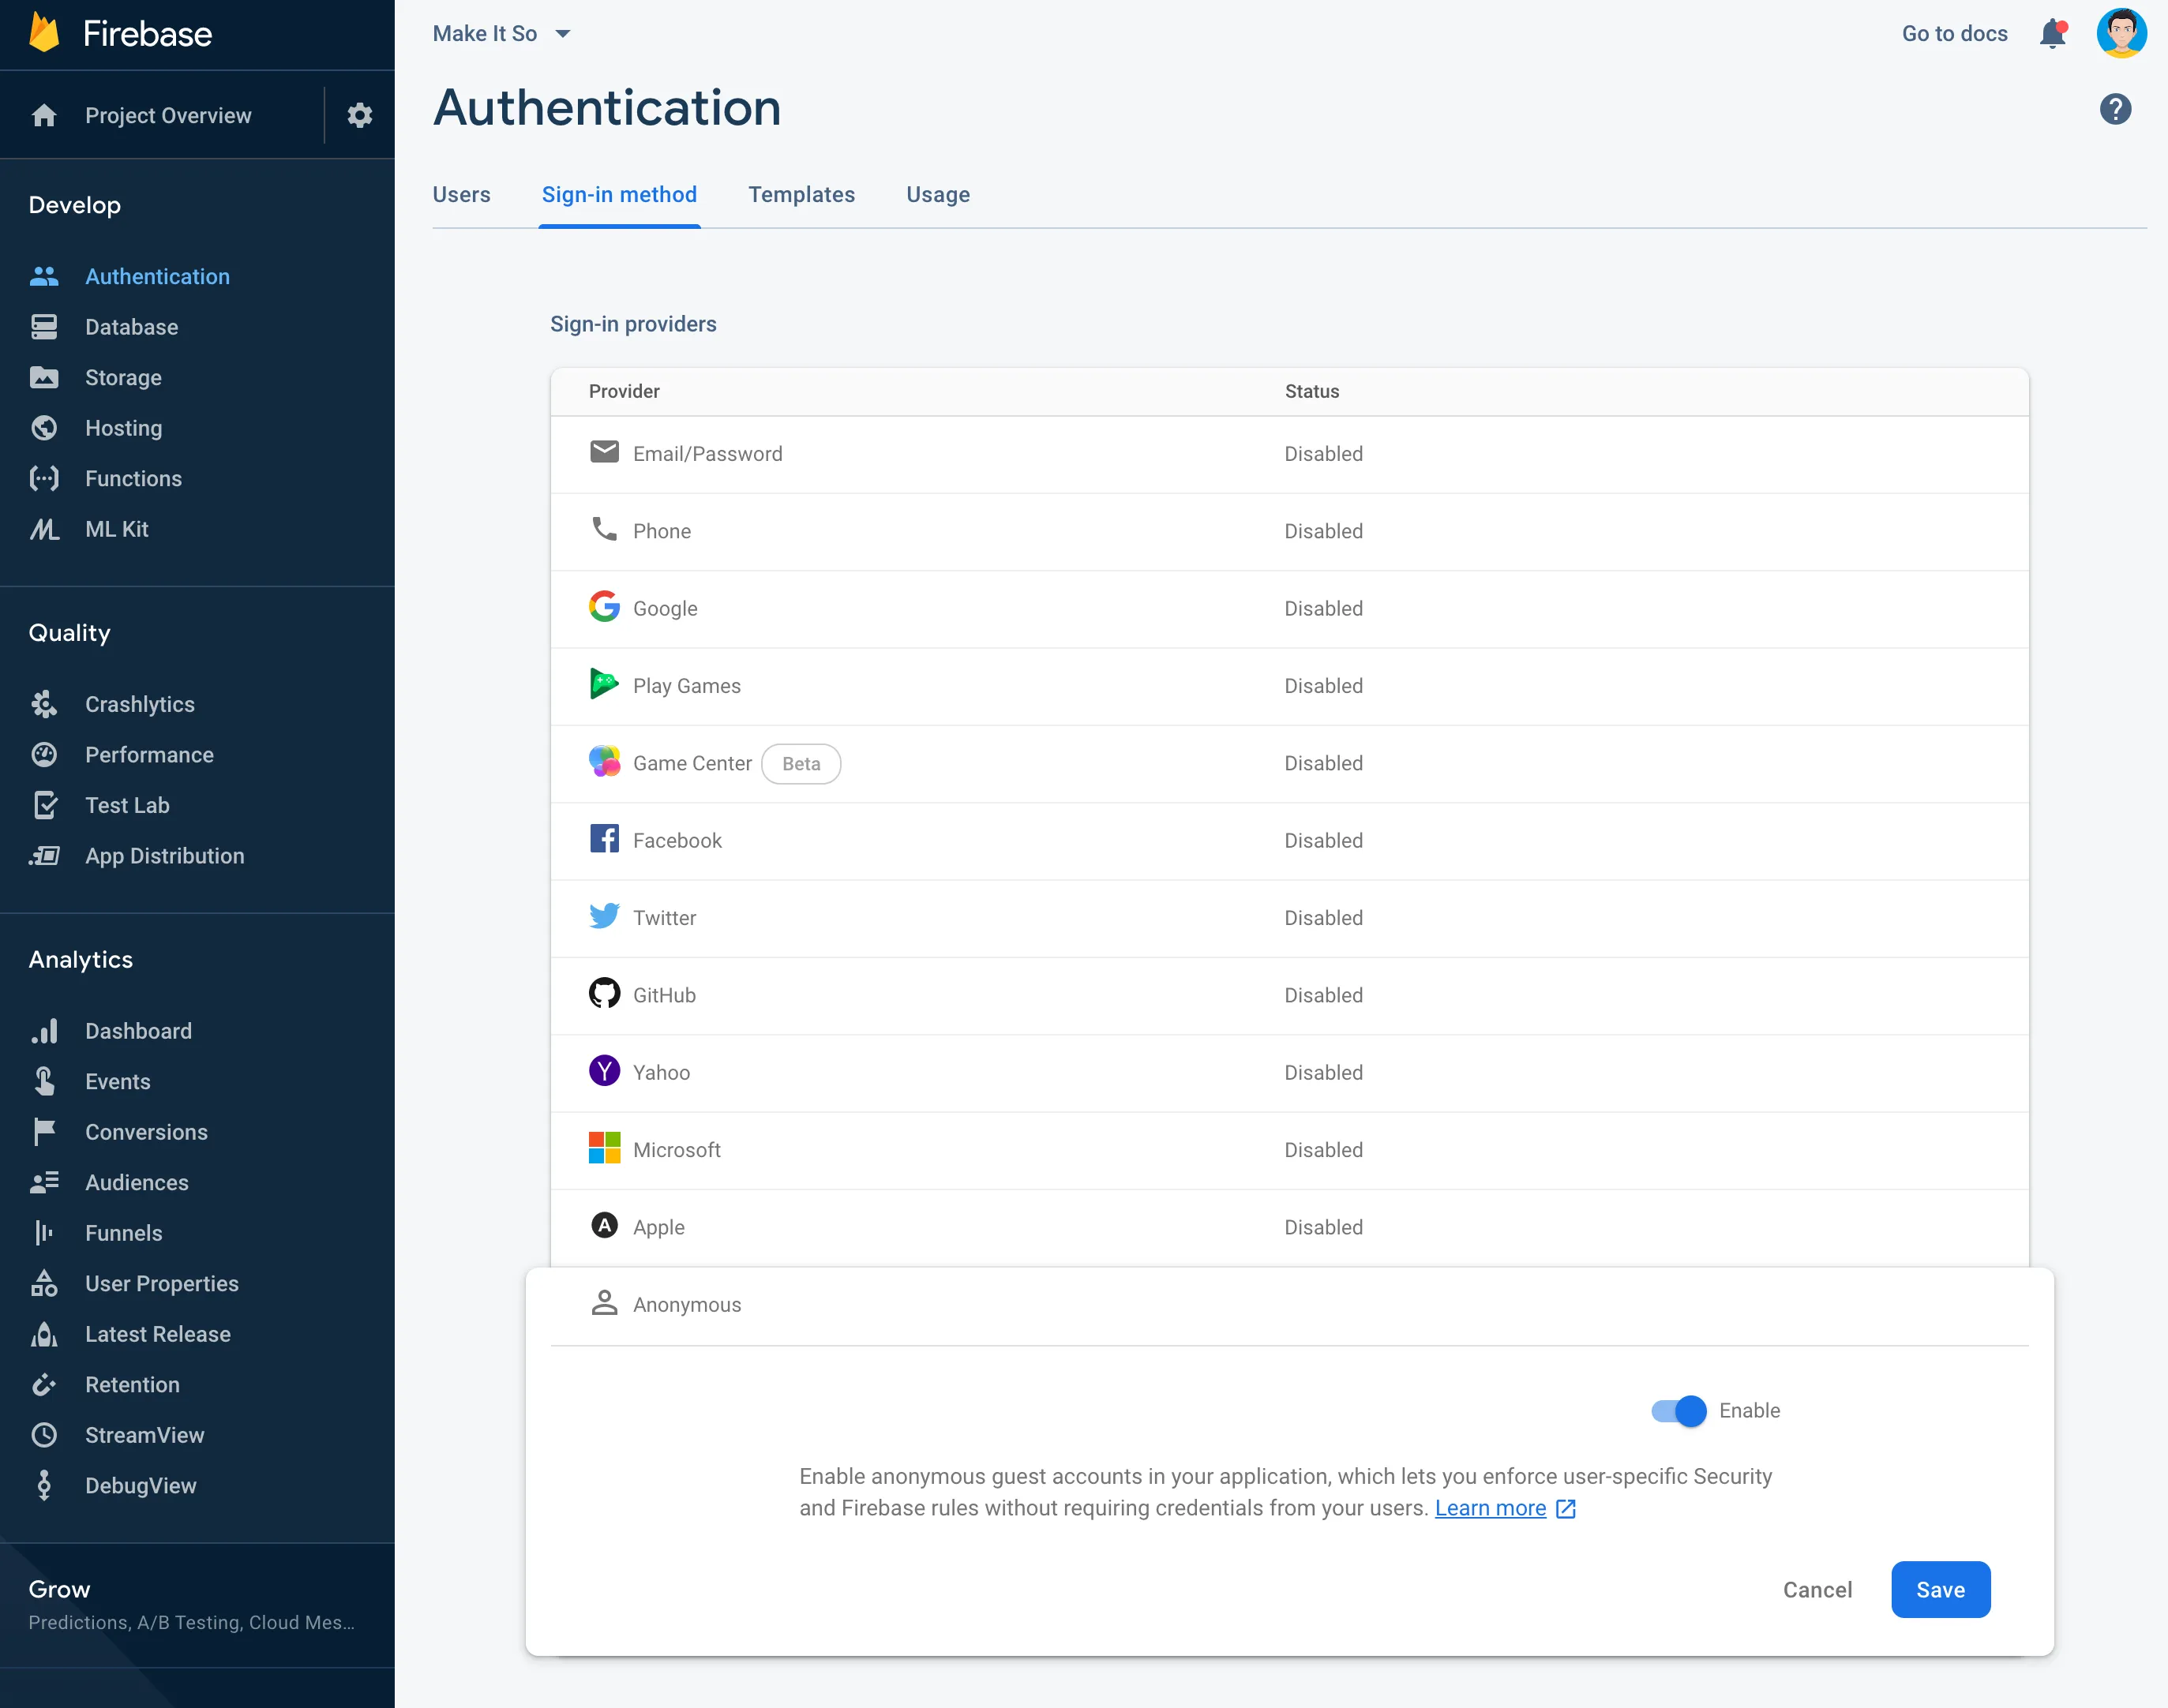Select Crashlytics under Quality
Screen dimensions: 2168x1708
tap(139, 703)
